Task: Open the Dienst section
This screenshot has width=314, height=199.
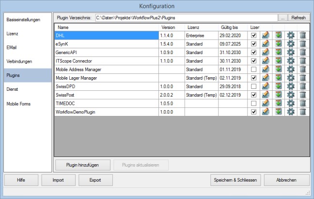Action: click(x=28, y=89)
